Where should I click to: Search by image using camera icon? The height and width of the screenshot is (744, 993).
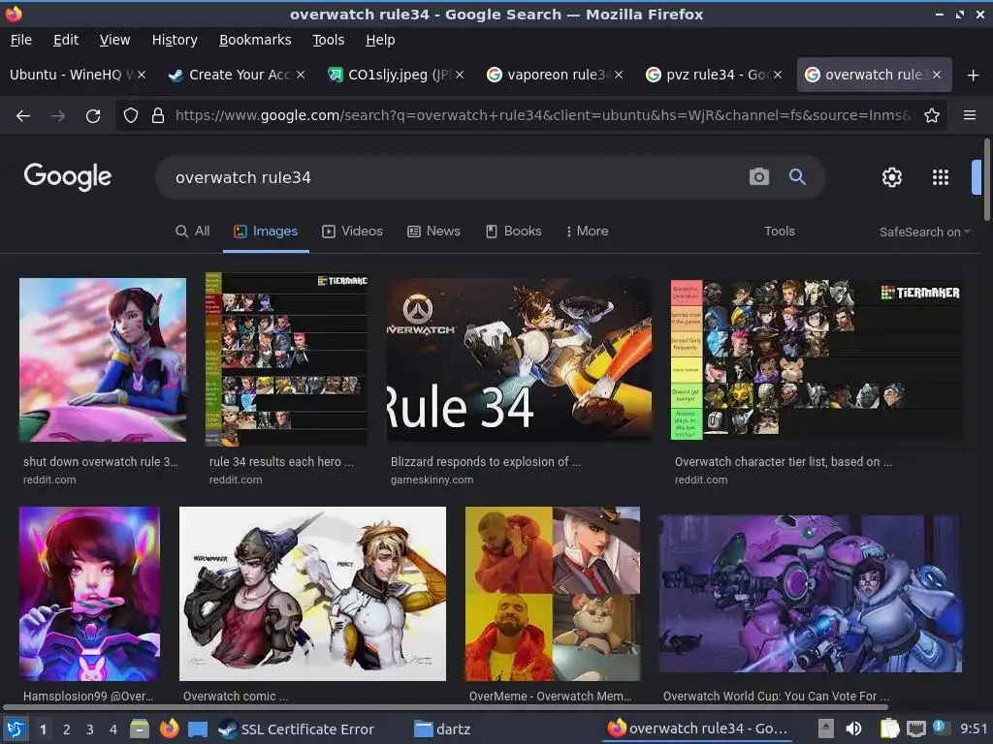758,177
